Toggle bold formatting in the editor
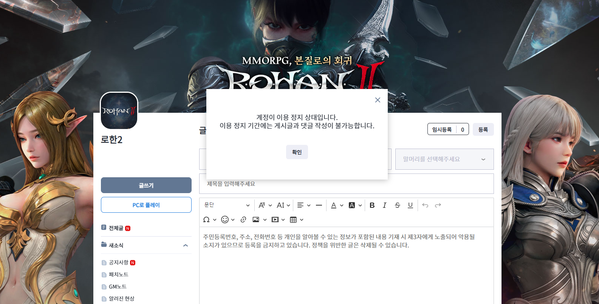 click(x=372, y=205)
